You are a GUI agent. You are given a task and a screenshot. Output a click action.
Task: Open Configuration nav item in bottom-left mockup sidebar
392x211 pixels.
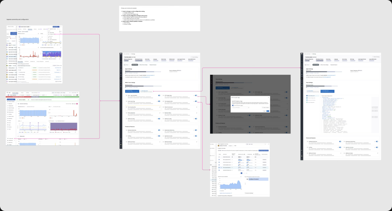10,138
